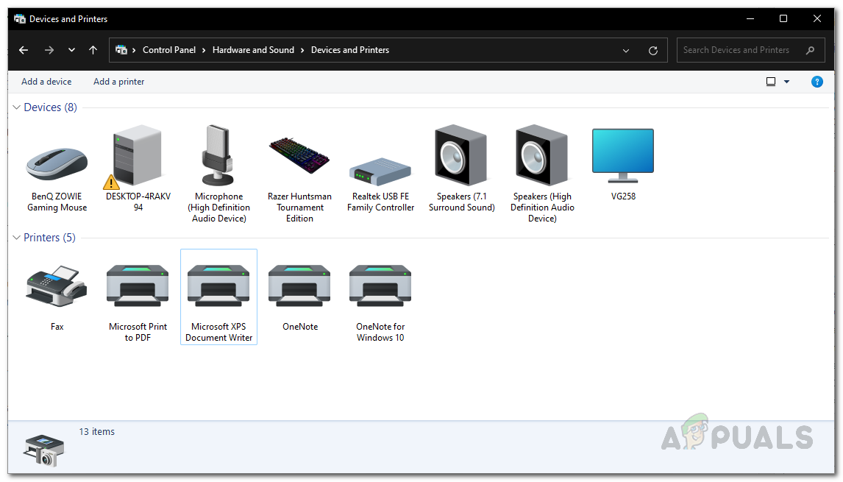Click Add a printer
This screenshot has width=843, height=482.
pyautogui.click(x=118, y=82)
